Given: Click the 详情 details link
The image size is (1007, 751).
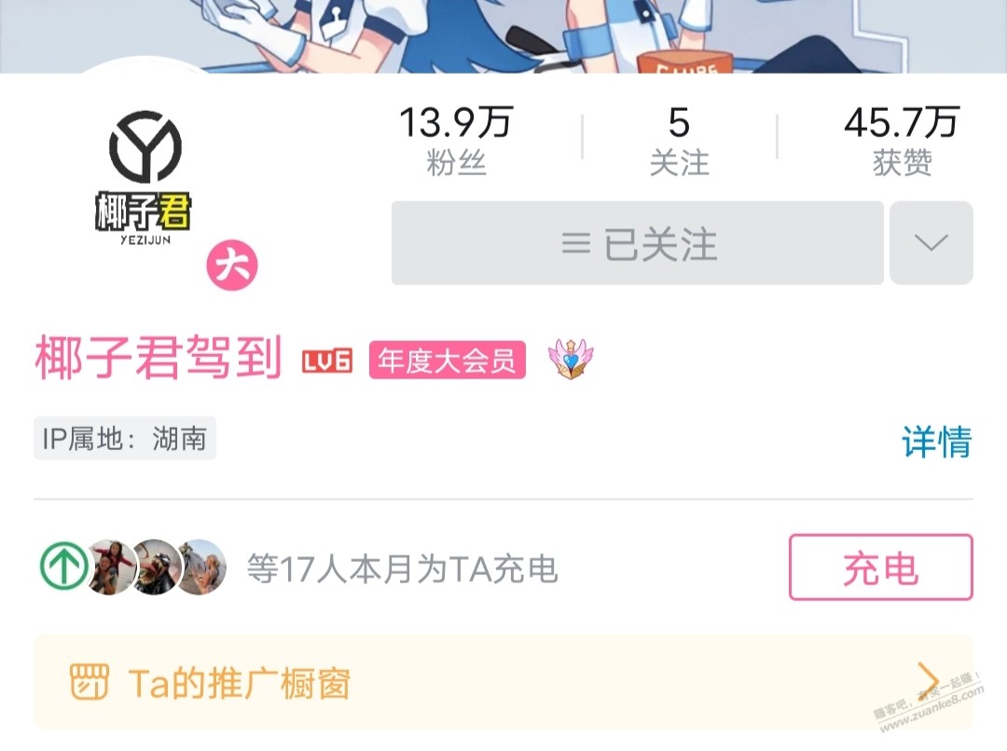Looking at the screenshot, I should (937, 442).
